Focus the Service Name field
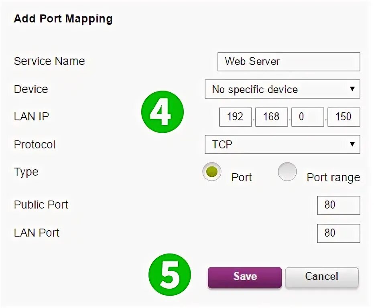This screenshot has width=374, height=308. [289, 62]
